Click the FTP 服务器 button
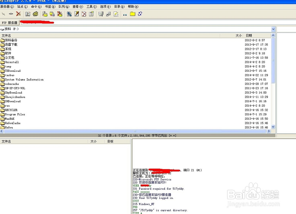Screen dimensions: 296x214 (10, 23)
